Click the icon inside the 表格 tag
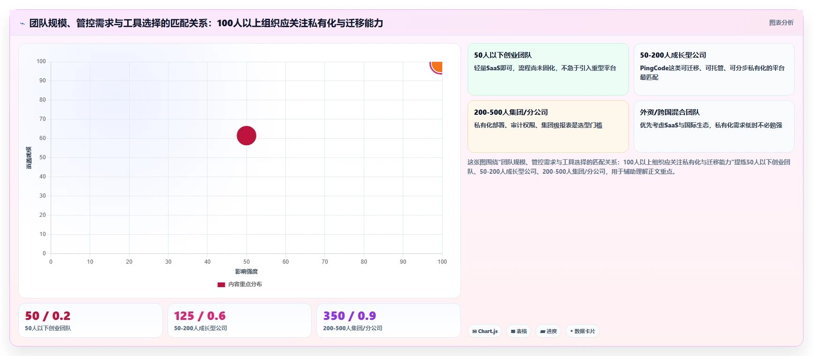Screen dimensions: 813x356 [513, 331]
